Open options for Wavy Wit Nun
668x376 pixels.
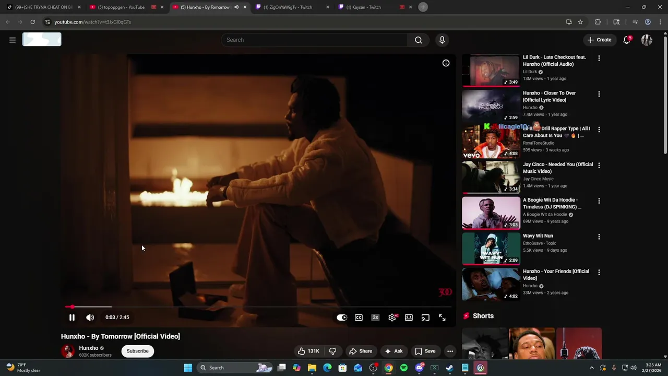pos(599,237)
